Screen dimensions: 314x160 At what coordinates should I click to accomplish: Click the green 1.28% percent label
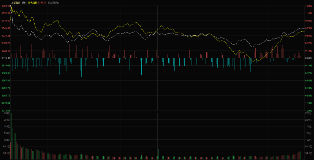click(308, 111)
